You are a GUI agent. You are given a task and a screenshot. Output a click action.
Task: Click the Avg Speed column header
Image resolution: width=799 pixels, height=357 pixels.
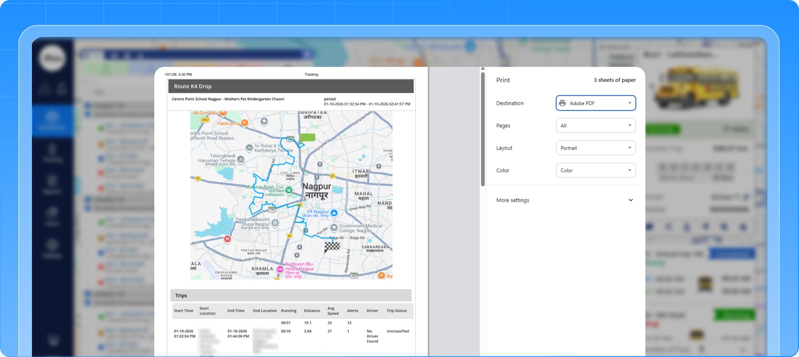(333, 311)
